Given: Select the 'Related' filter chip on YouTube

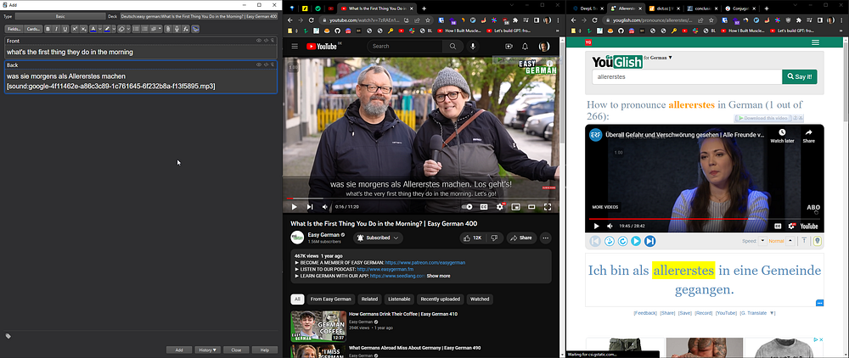Looking at the screenshot, I should click(369, 299).
